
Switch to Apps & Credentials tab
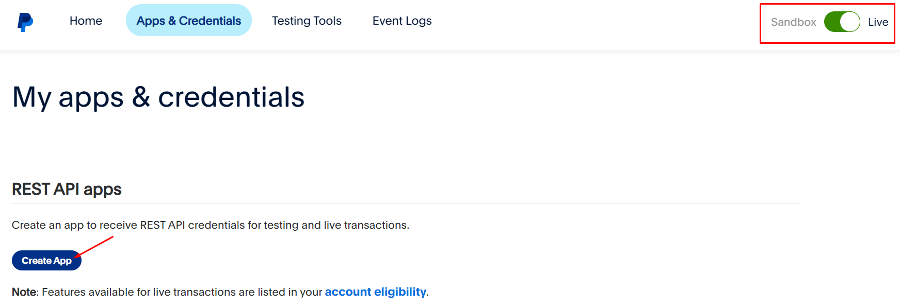[x=189, y=21]
